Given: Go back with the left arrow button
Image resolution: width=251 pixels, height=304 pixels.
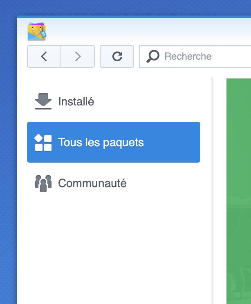Looking at the screenshot, I should click(x=44, y=56).
